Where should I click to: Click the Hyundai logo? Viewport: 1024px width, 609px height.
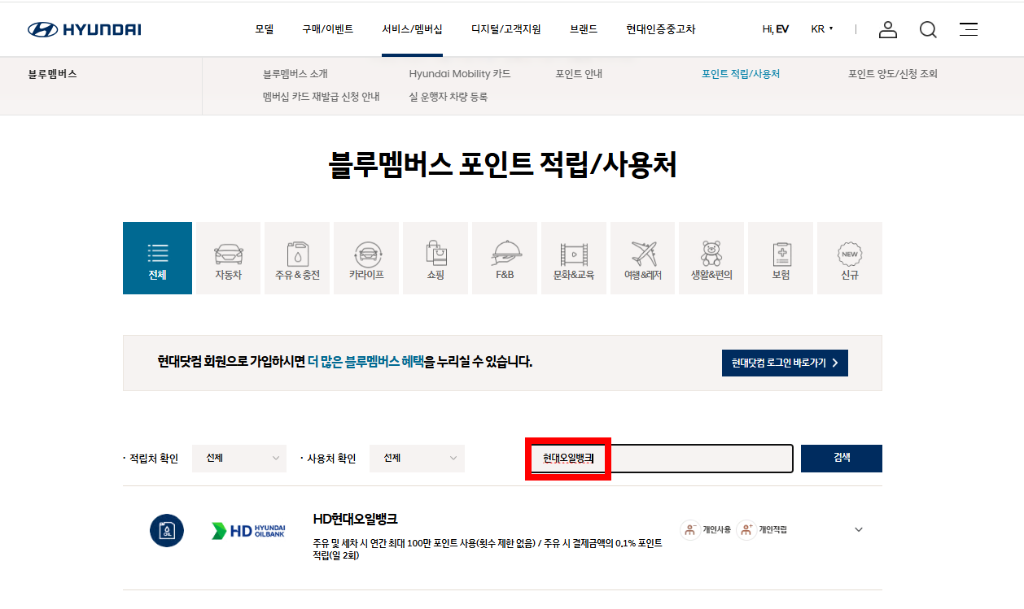click(84, 29)
